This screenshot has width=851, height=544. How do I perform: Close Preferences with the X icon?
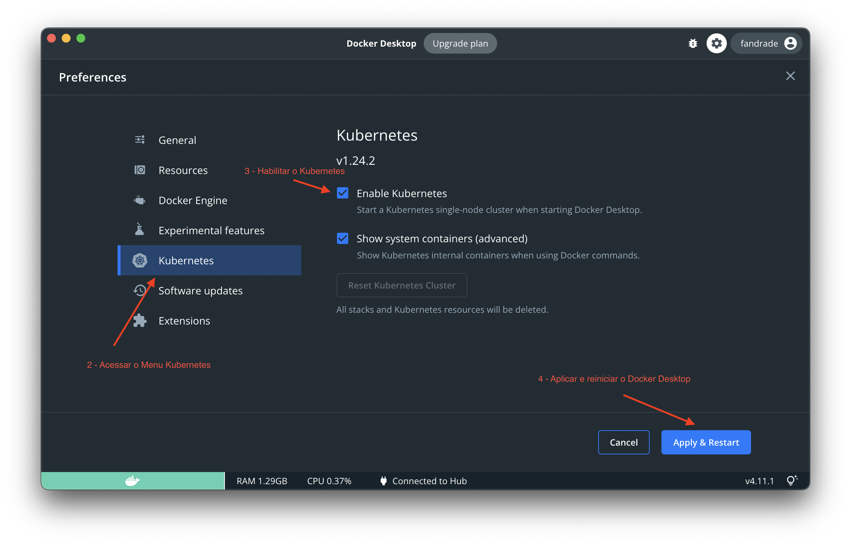(x=790, y=76)
